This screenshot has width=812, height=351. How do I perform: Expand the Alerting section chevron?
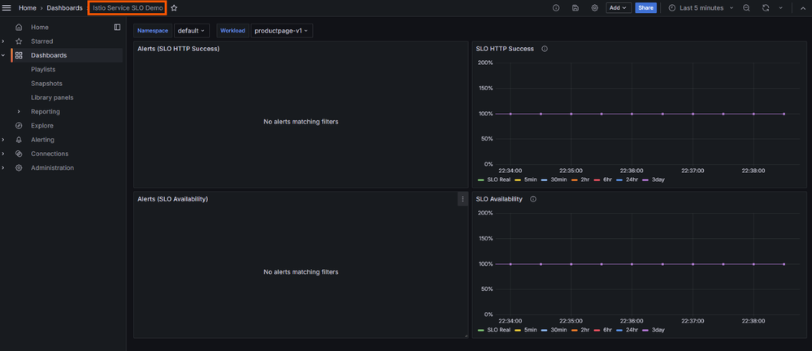[3, 140]
